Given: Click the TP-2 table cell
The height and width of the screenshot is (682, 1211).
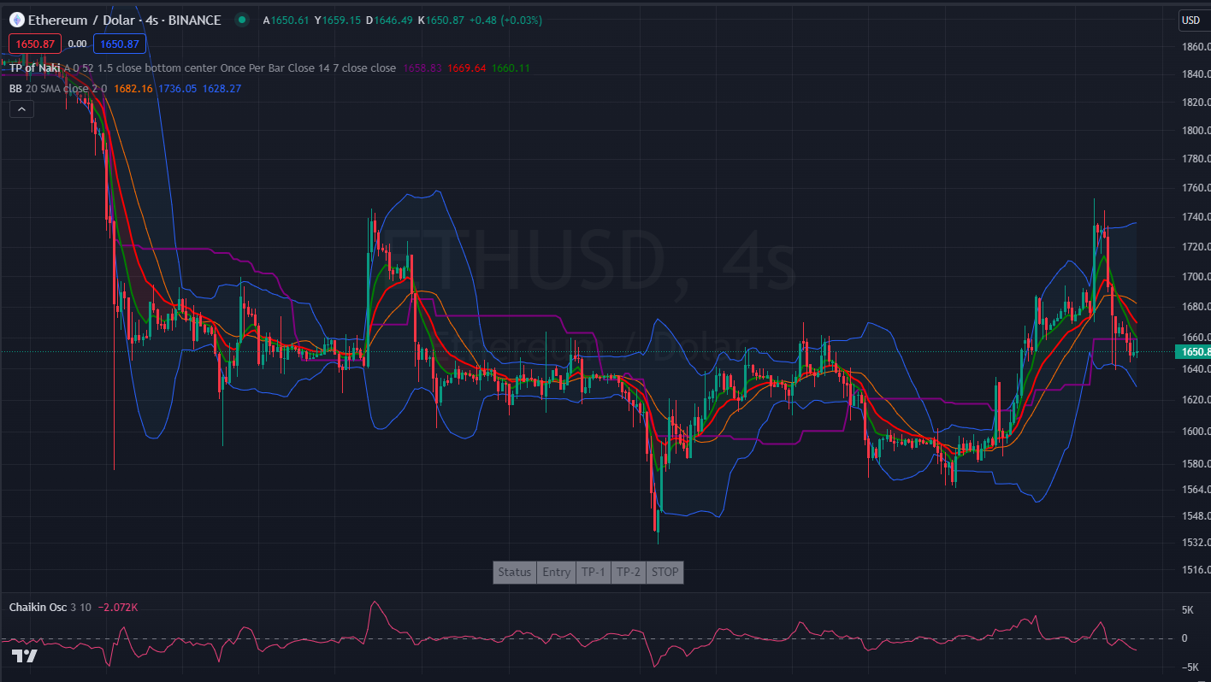Looking at the screenshot, I should 629,573.
